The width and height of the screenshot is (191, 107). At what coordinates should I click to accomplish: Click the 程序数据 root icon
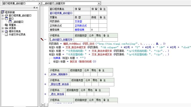(3, 12)
